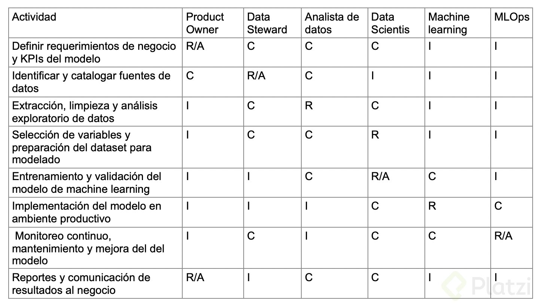Select the "MLOps" column header
The width and height of the screenshot is (536, 304).
click(x=512, y=17)
